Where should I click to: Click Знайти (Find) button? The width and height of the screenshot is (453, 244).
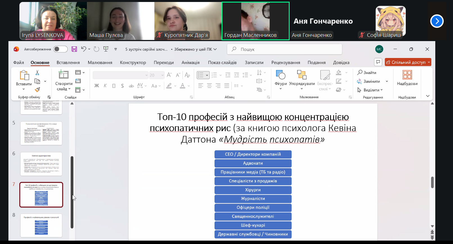click(367, 73)
